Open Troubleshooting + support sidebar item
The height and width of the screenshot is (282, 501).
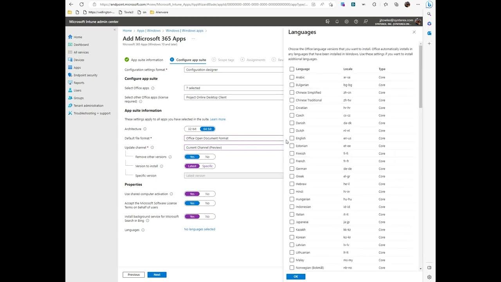pos(92,113)
